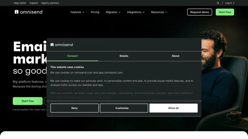Open the Agency partners link

[50, 3]
